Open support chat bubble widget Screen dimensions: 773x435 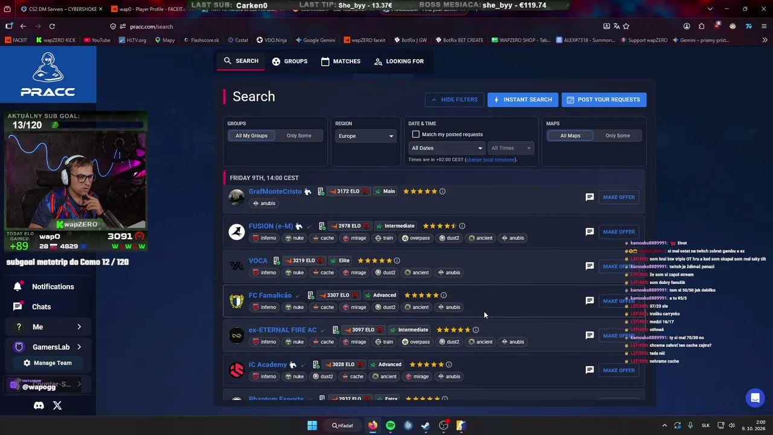(754, 398)
